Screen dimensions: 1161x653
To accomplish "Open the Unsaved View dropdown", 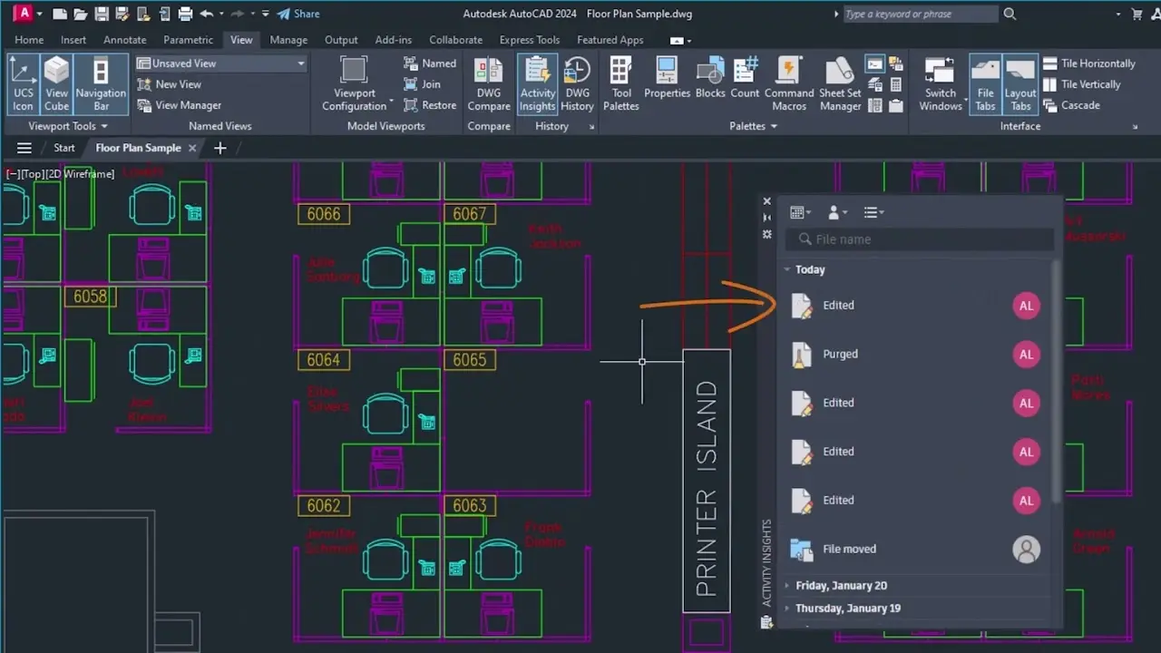I will point(221,63).
